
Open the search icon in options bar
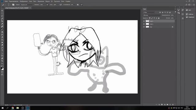(x=187, y=5)
